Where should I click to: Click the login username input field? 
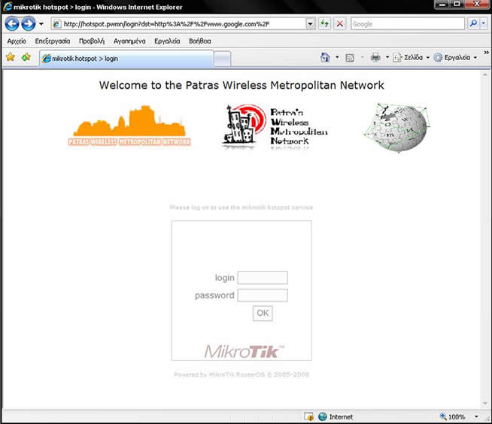click(263, 277)
